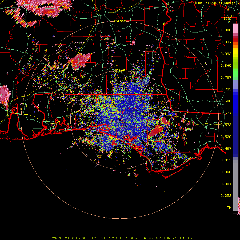240x240 pixels.
Task: Click the 0.893 scale value
Action: coord(226,54)
